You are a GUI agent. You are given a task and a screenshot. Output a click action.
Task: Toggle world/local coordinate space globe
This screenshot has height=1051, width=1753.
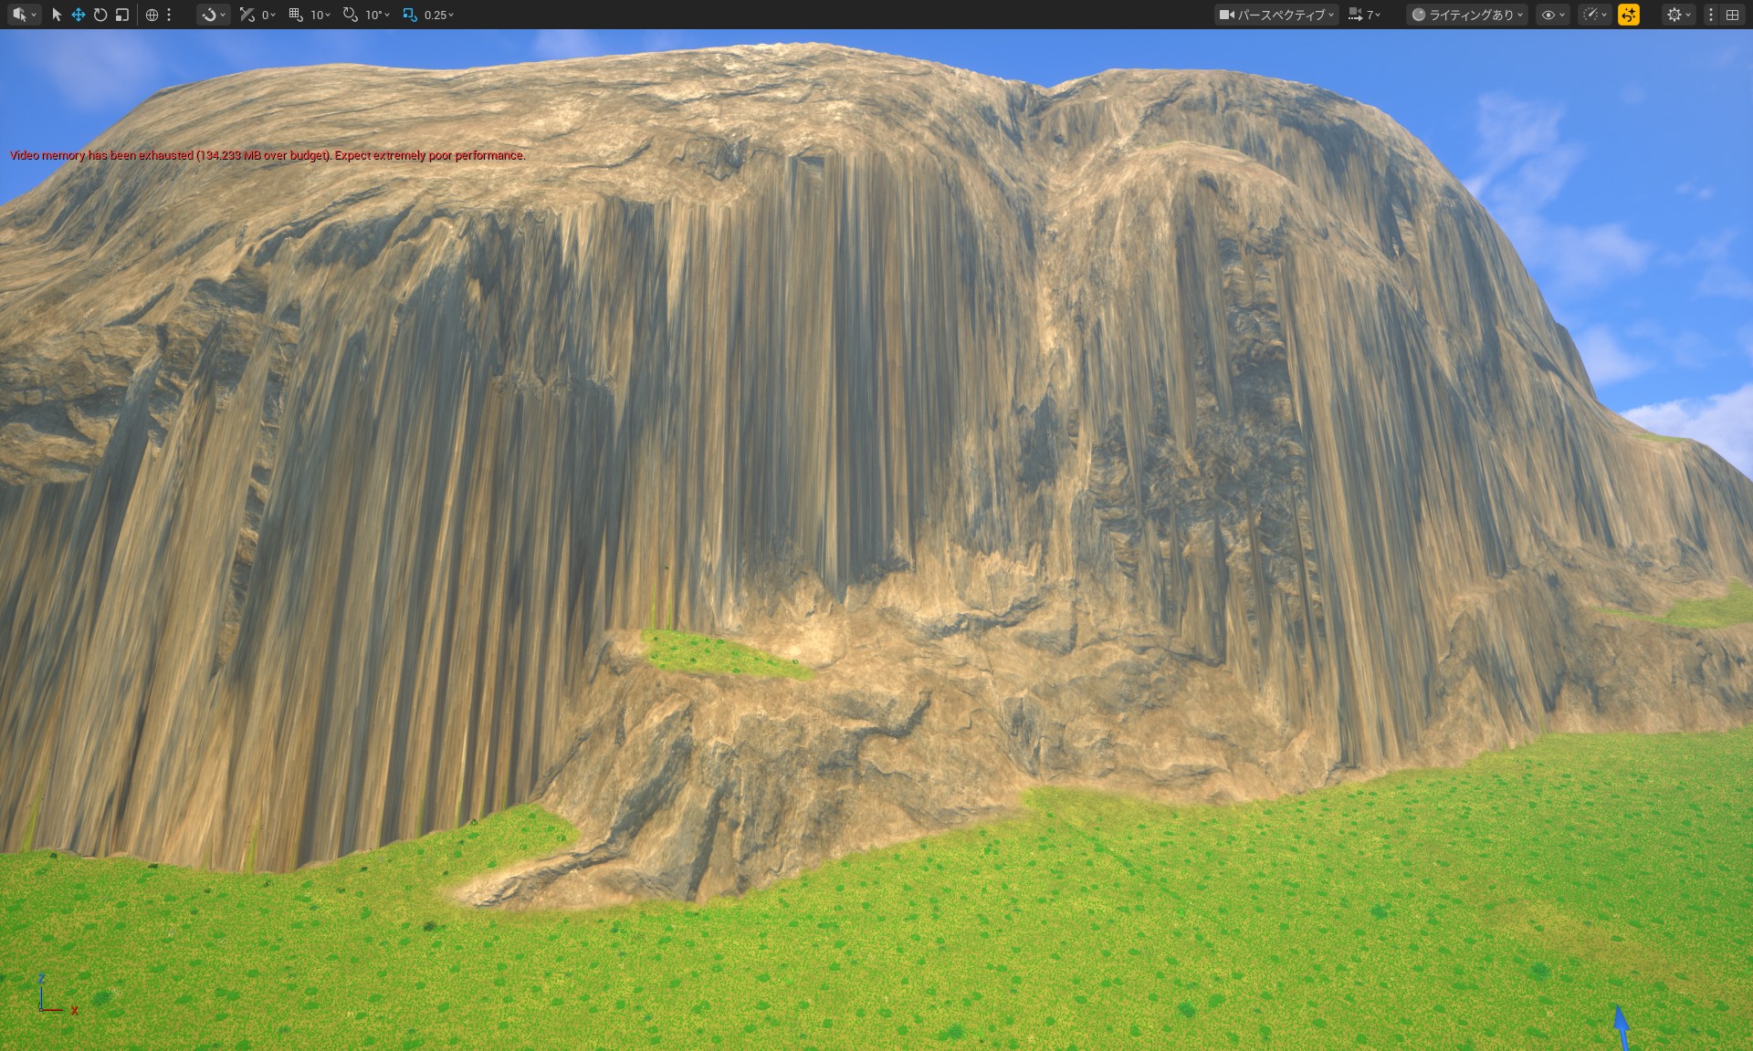(x=151, y=15)
